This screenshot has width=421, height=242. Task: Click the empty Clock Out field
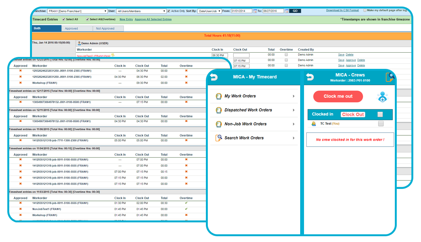[241, 55]
